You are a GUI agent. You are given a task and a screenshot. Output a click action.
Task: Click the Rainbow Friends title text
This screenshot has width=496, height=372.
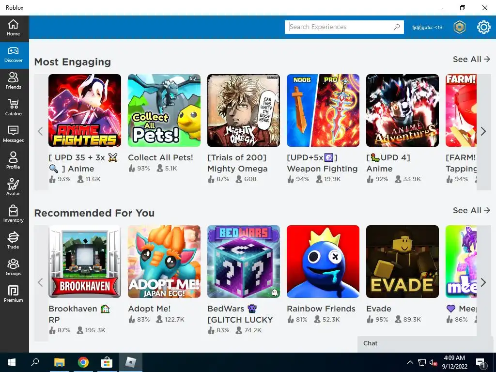(x=321, y=309)
